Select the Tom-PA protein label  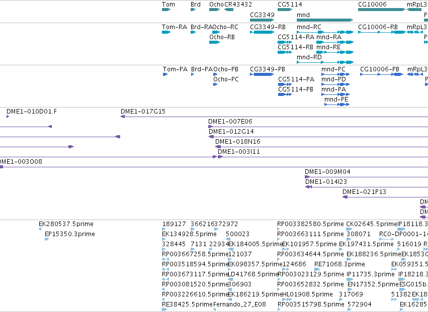point(175,69)
